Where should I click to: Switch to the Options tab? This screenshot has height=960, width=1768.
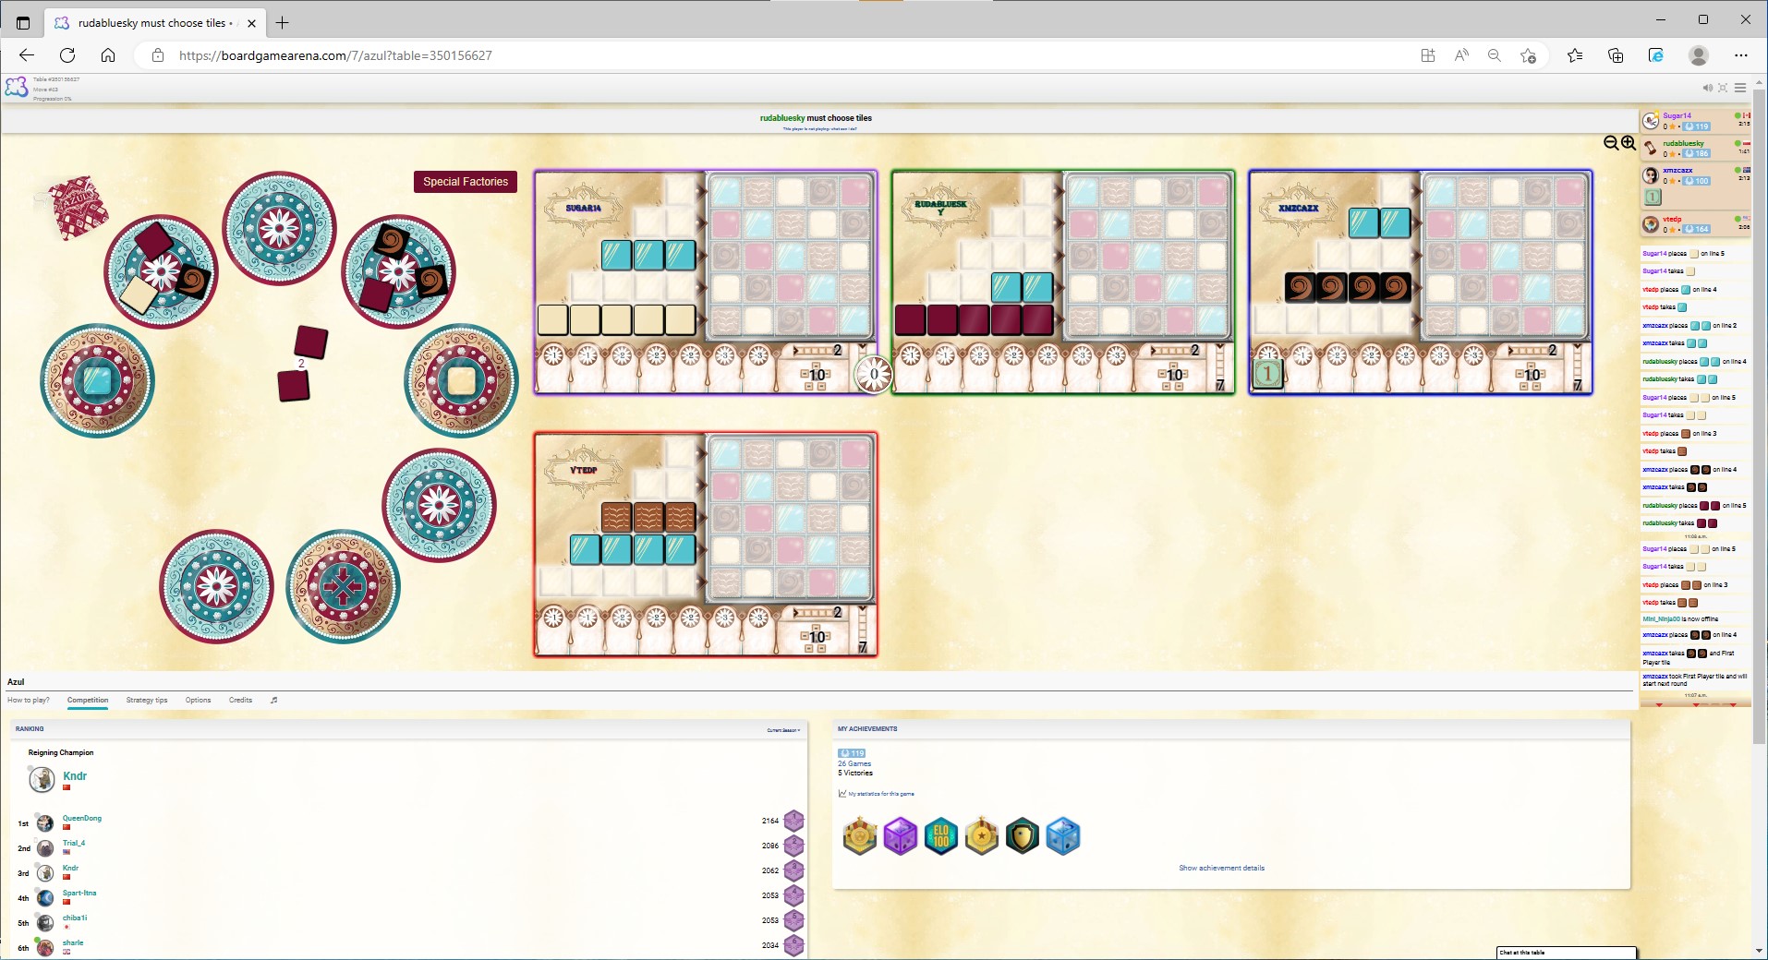pos(198,700)
